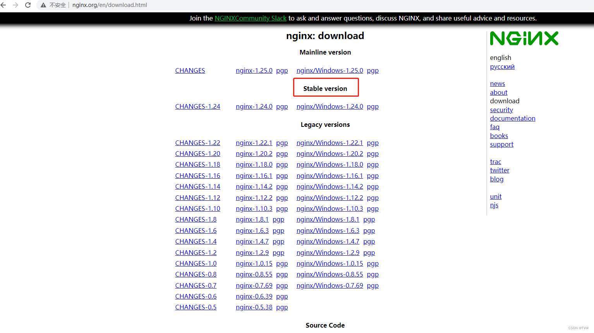
Task: Download nginx/Windows-1.16.1
Action: click(x=330, y=176)
